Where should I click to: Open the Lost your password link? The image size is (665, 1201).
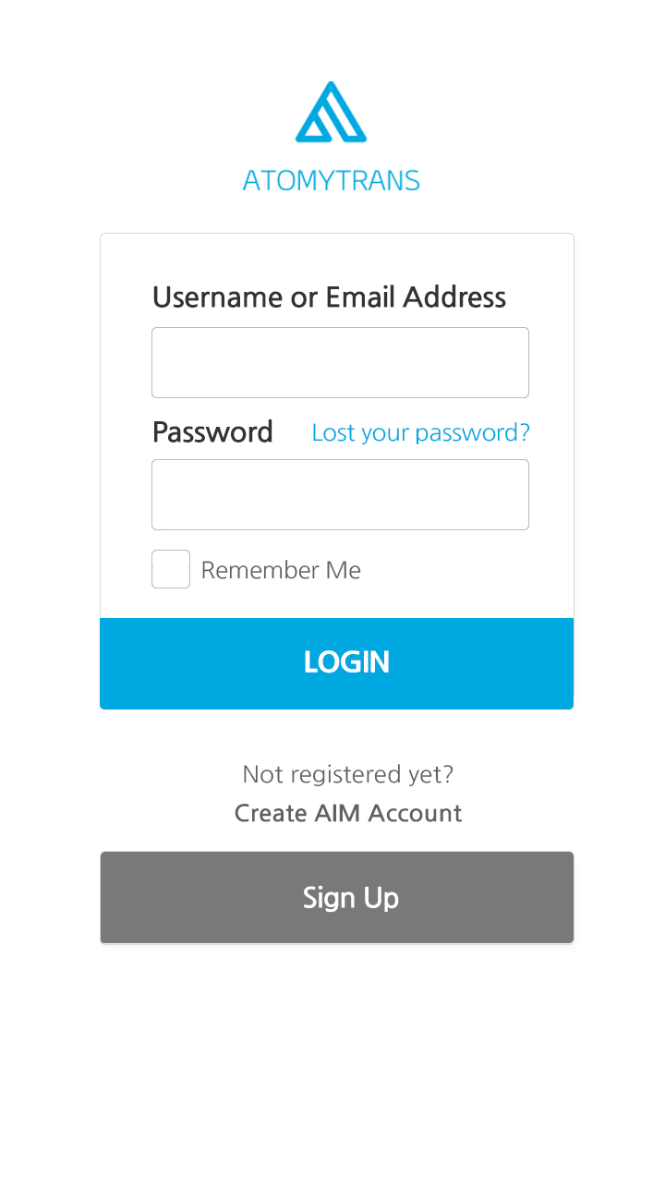[420, 432]
